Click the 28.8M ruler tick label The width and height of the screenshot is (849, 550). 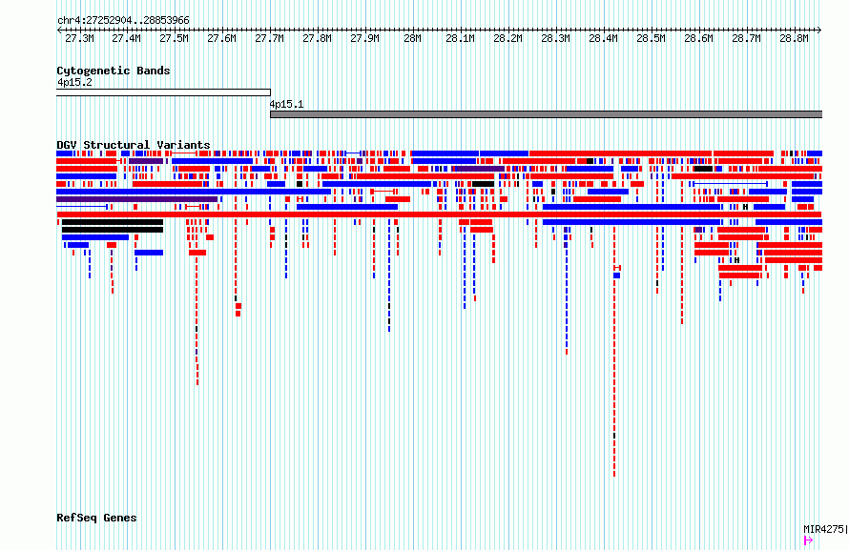794,38
